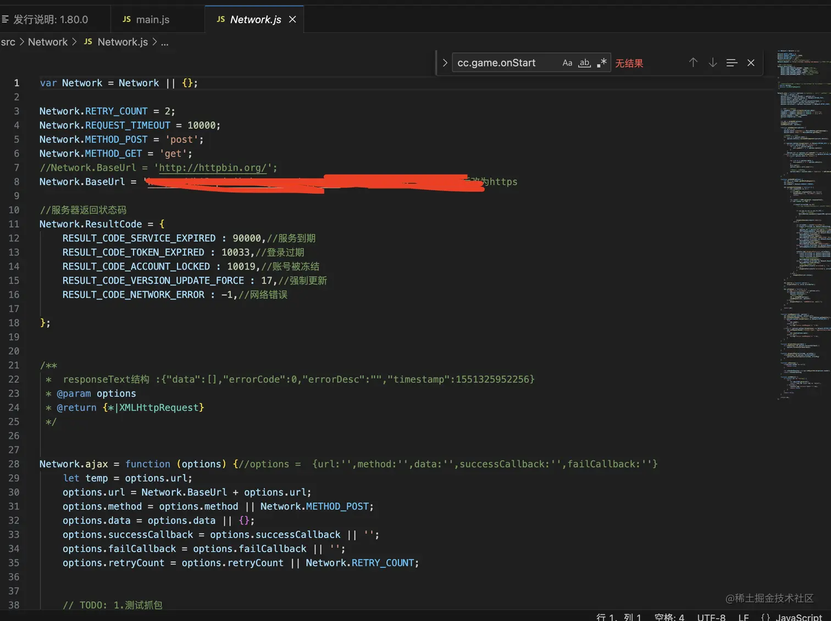Image resolution: width=831 pixels, height=621 pixels.
Task: Enable Find in Selection mode
Action: coord(732,62)
